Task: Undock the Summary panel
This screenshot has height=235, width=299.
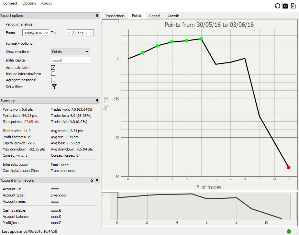Action: pyautogui.click(x=97, y=101)
